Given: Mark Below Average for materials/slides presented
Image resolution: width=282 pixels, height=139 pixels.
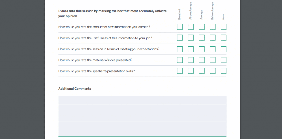Looking at the screenshot, I should (x=213, y=60).
